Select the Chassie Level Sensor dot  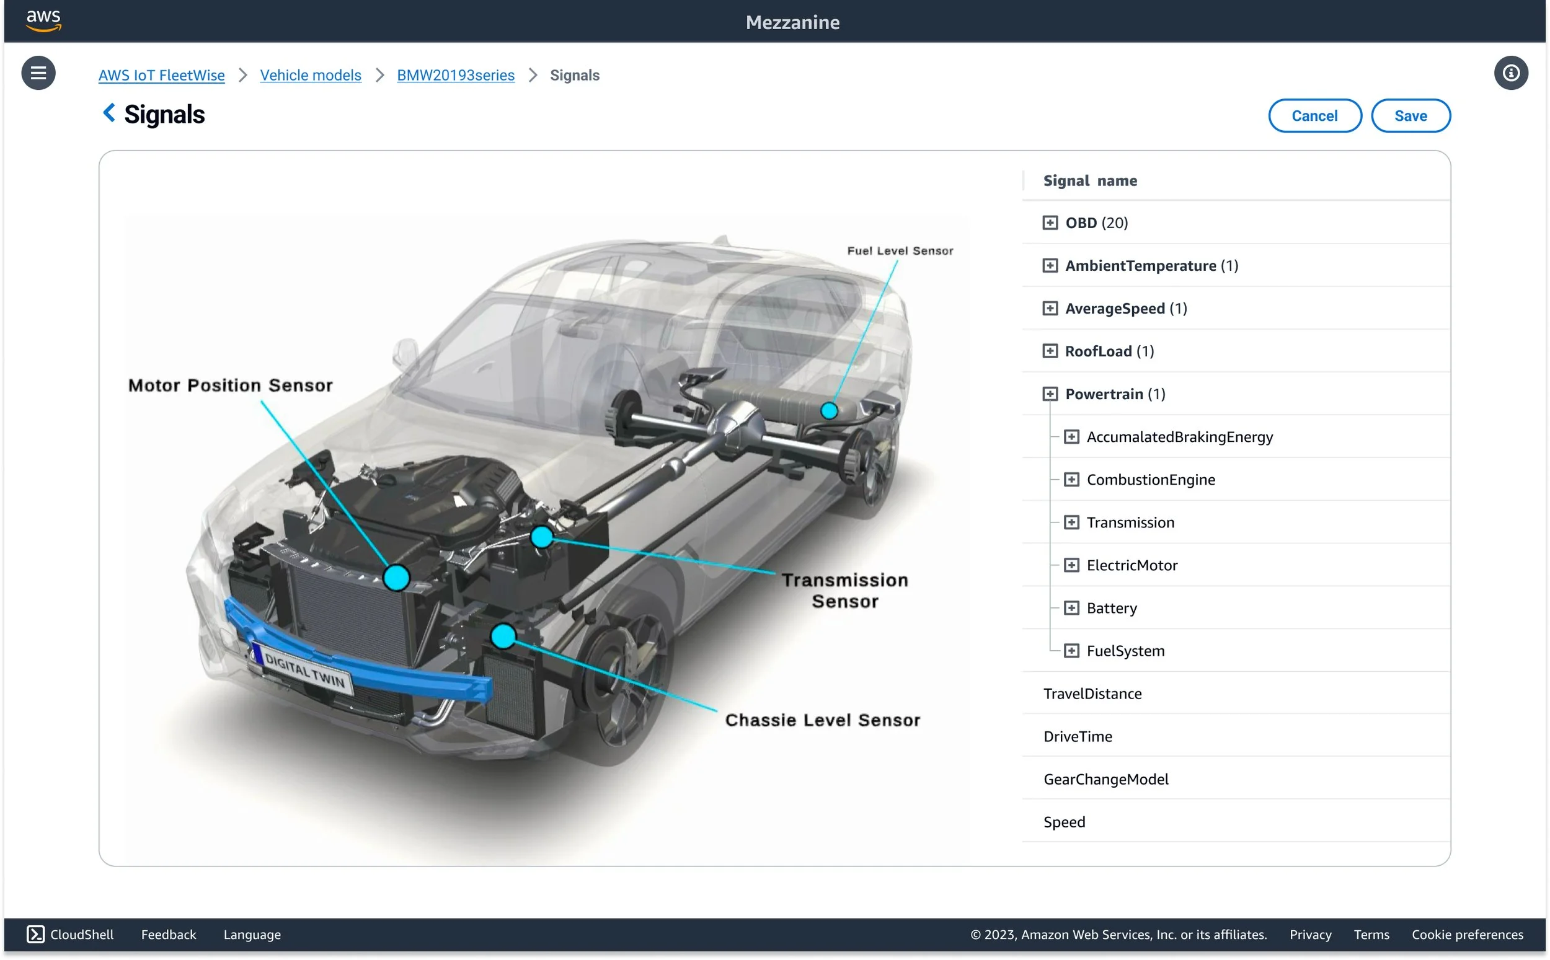(503, 635)
